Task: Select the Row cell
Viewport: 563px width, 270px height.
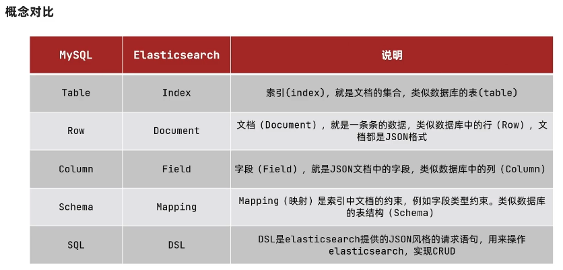Action: coord(75,131)
